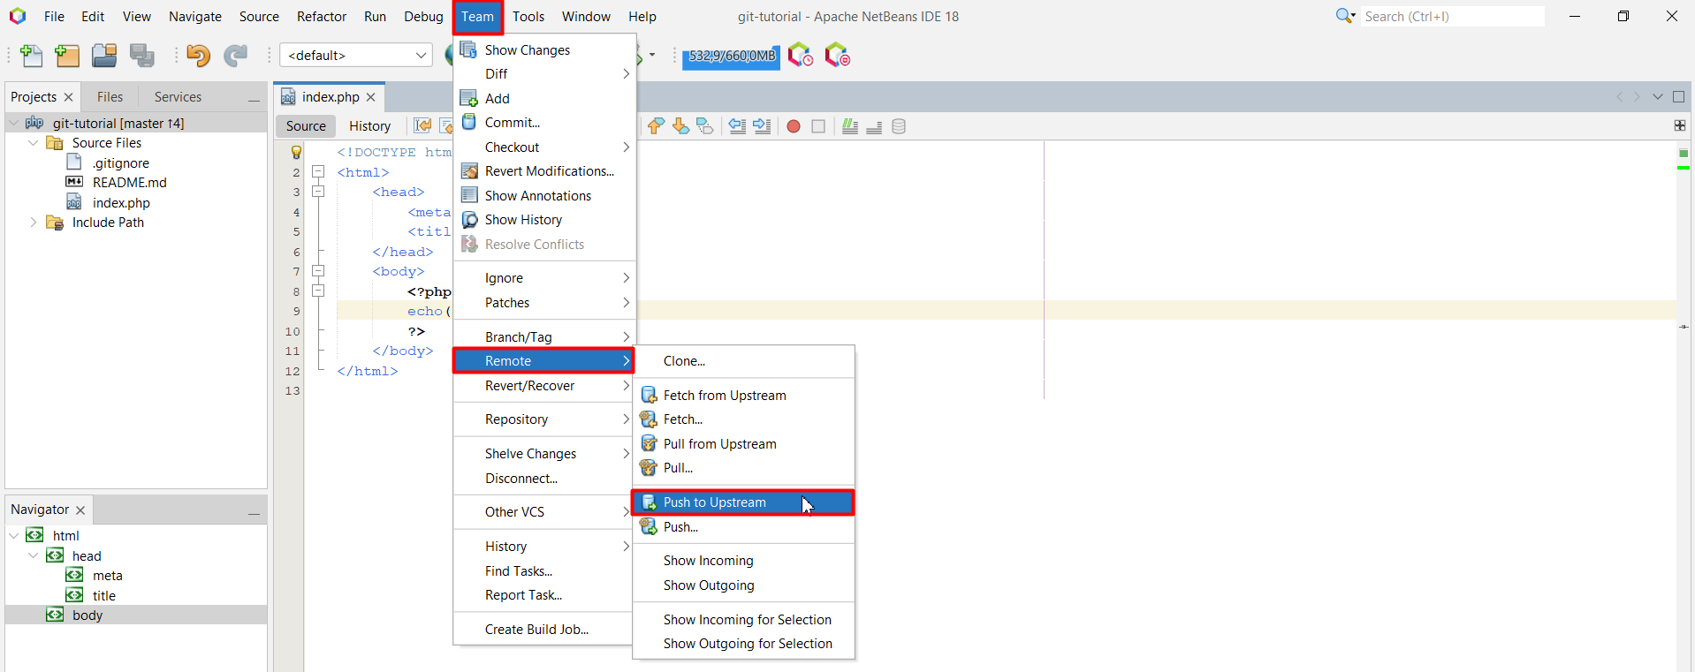
Task: Click the red Start Macro Recording icon
Action: [x=794, y=126]
